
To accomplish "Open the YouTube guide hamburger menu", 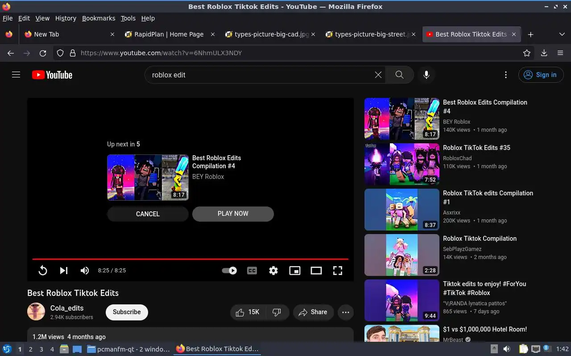I will (x=16, y=75).
